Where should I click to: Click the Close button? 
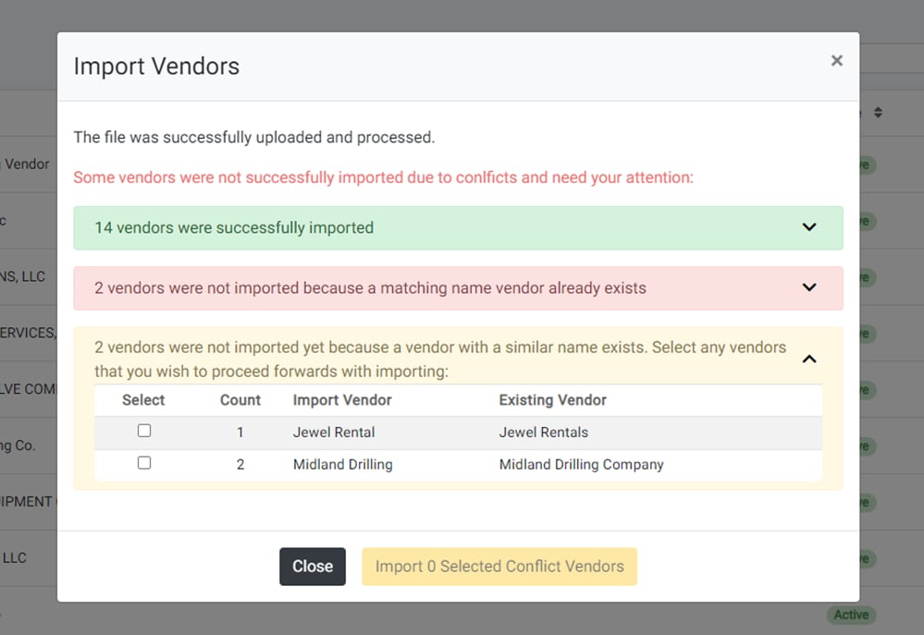[313, 566]
